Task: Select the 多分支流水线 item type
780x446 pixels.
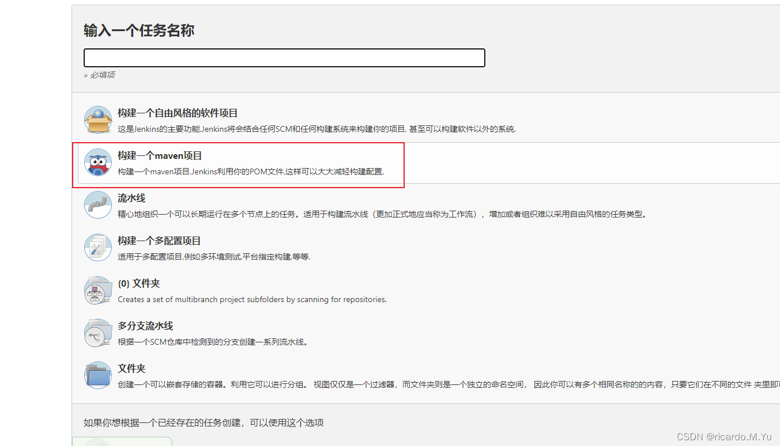Action: pyautogui.click(x=145, y=326)
